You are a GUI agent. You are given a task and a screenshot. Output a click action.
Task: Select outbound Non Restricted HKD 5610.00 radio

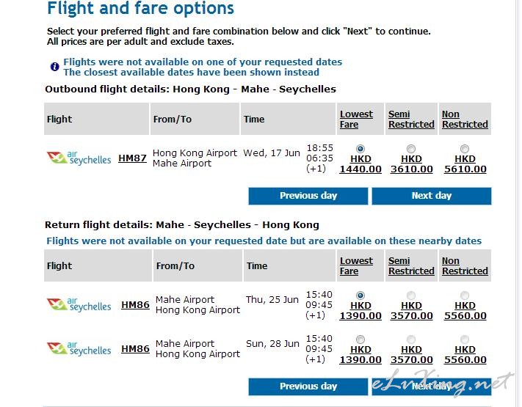point(465,149)
